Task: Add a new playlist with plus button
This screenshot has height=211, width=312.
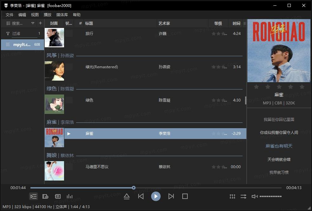Action: (40, 23)
